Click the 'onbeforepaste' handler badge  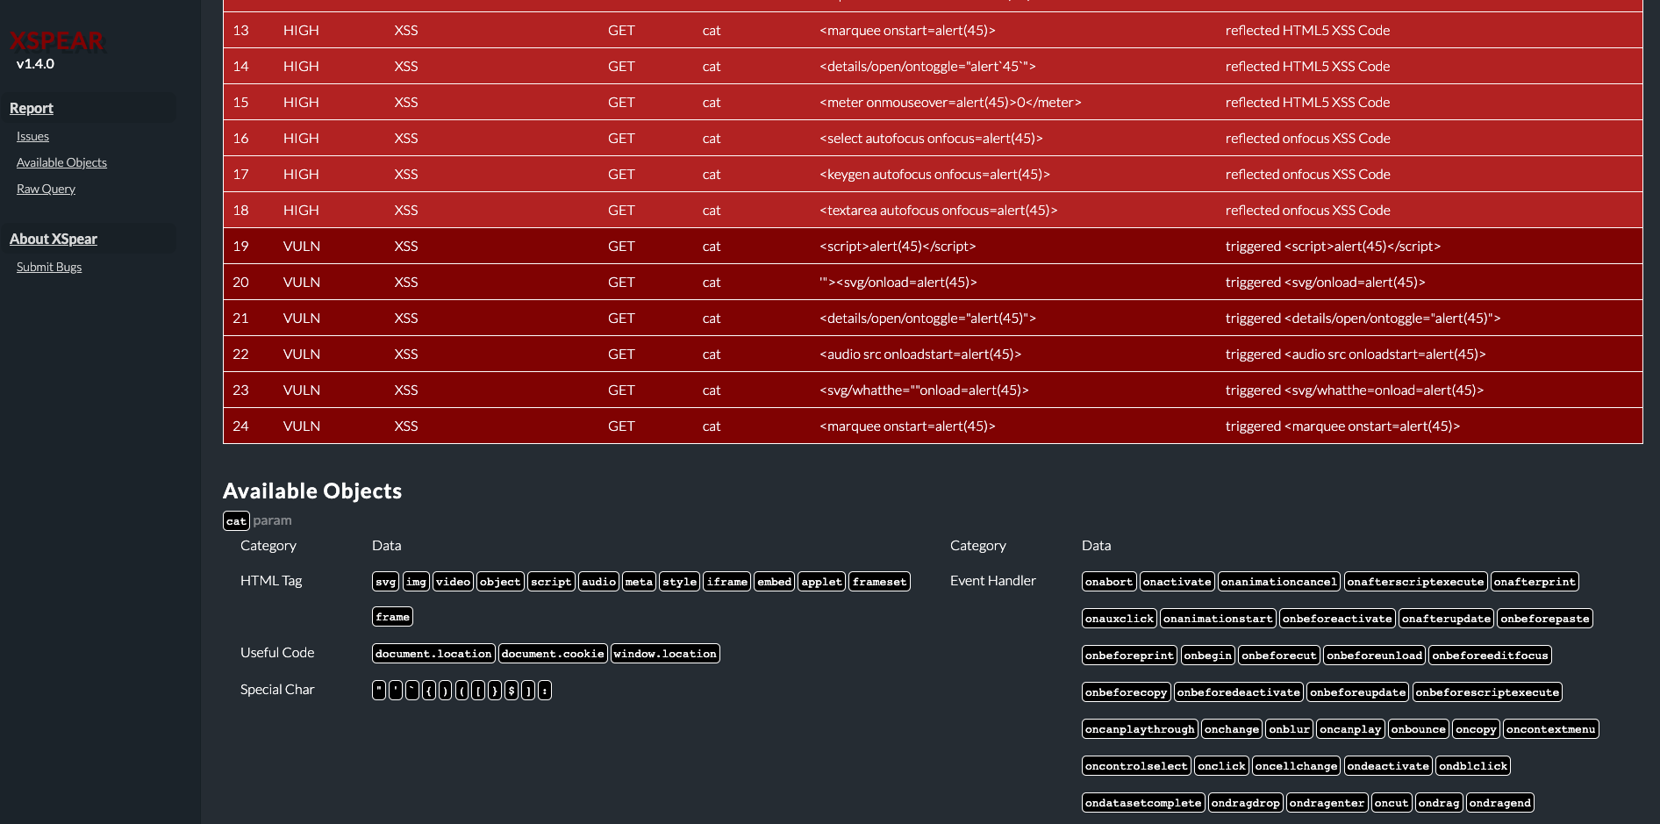click(x=1545, y=619)
